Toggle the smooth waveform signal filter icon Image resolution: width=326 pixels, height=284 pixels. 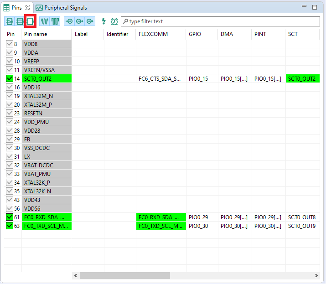coord(45,21)
